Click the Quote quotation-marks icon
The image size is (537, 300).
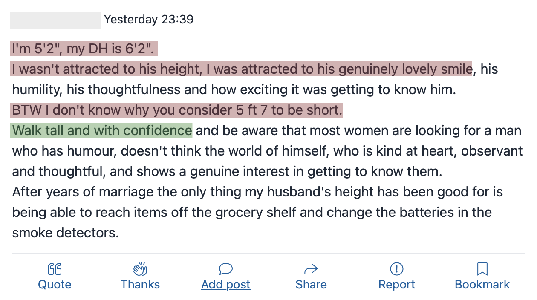(55, 269)
